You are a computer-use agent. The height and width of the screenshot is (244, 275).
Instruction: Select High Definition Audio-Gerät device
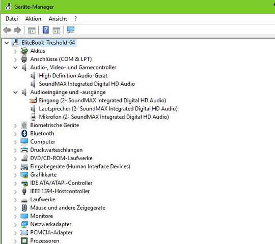tap(73, 76)
